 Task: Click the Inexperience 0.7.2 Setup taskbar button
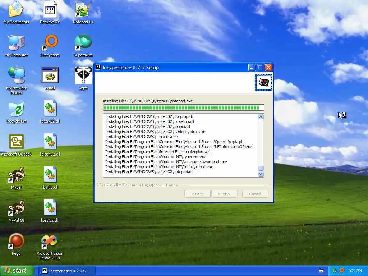66,271
